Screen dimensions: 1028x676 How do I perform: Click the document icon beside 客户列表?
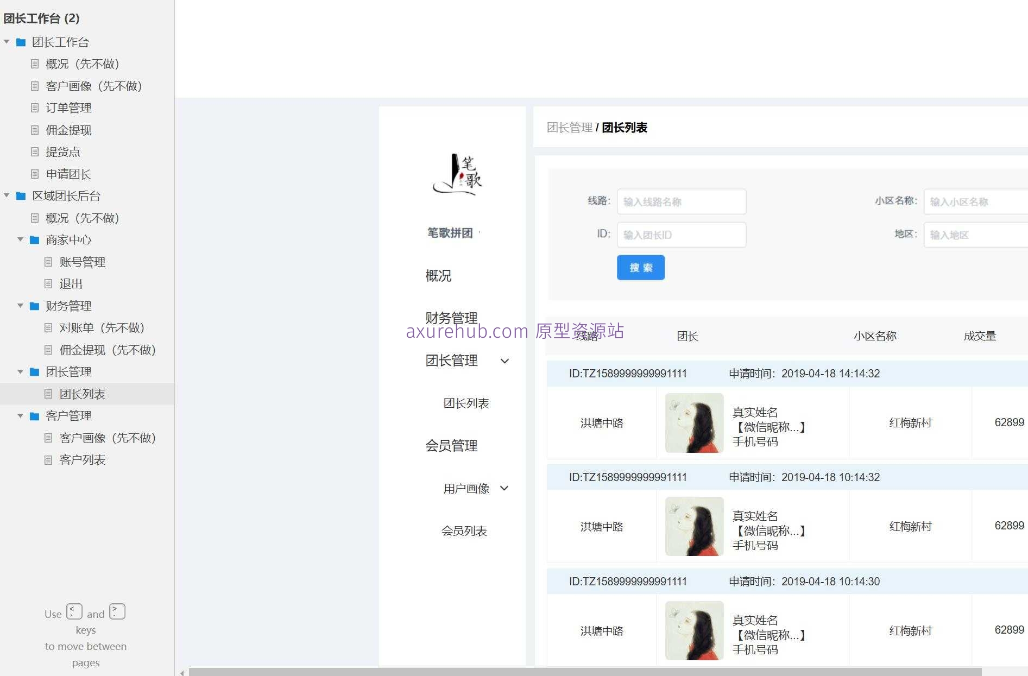pyautogui.click(x=48, y=459)
